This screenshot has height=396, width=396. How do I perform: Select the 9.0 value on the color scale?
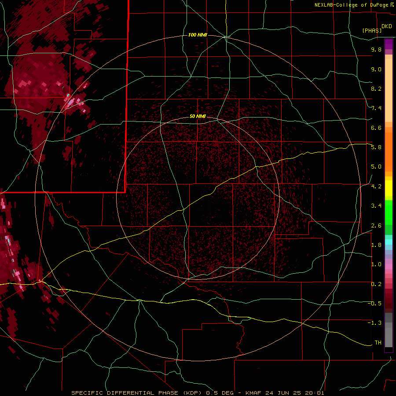tap(376, 69)
